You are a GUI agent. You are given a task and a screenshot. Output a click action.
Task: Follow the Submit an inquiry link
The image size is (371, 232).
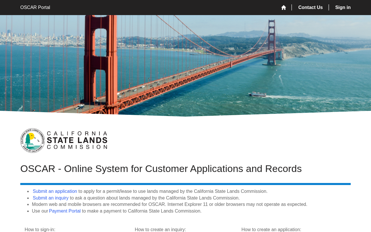(51, 198)
